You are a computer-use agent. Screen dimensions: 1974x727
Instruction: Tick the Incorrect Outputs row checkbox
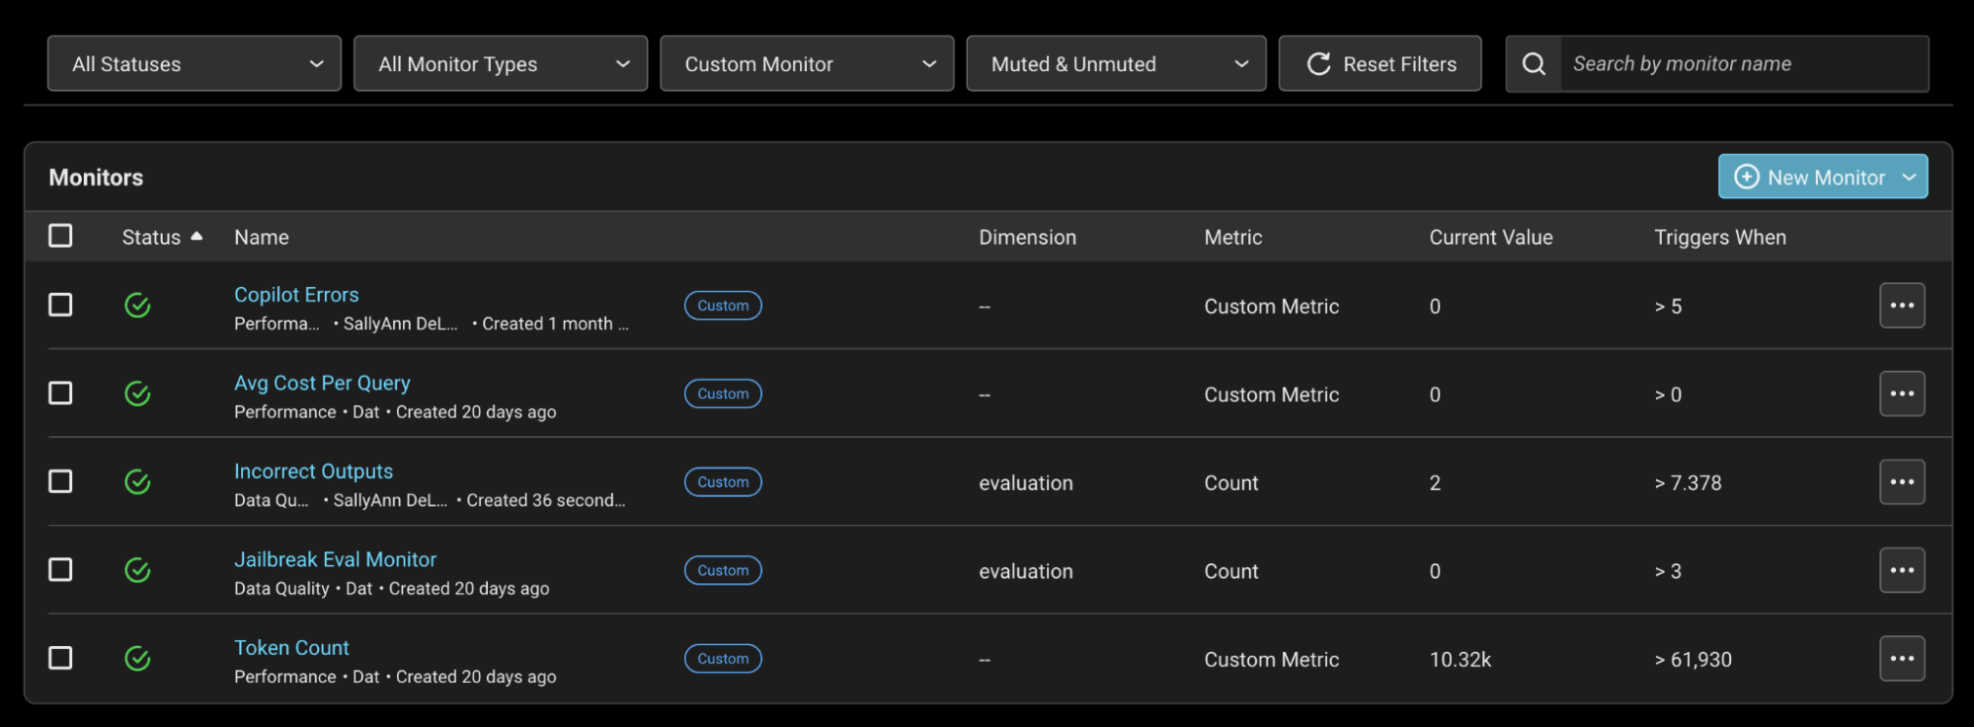[x=60, y=481]
